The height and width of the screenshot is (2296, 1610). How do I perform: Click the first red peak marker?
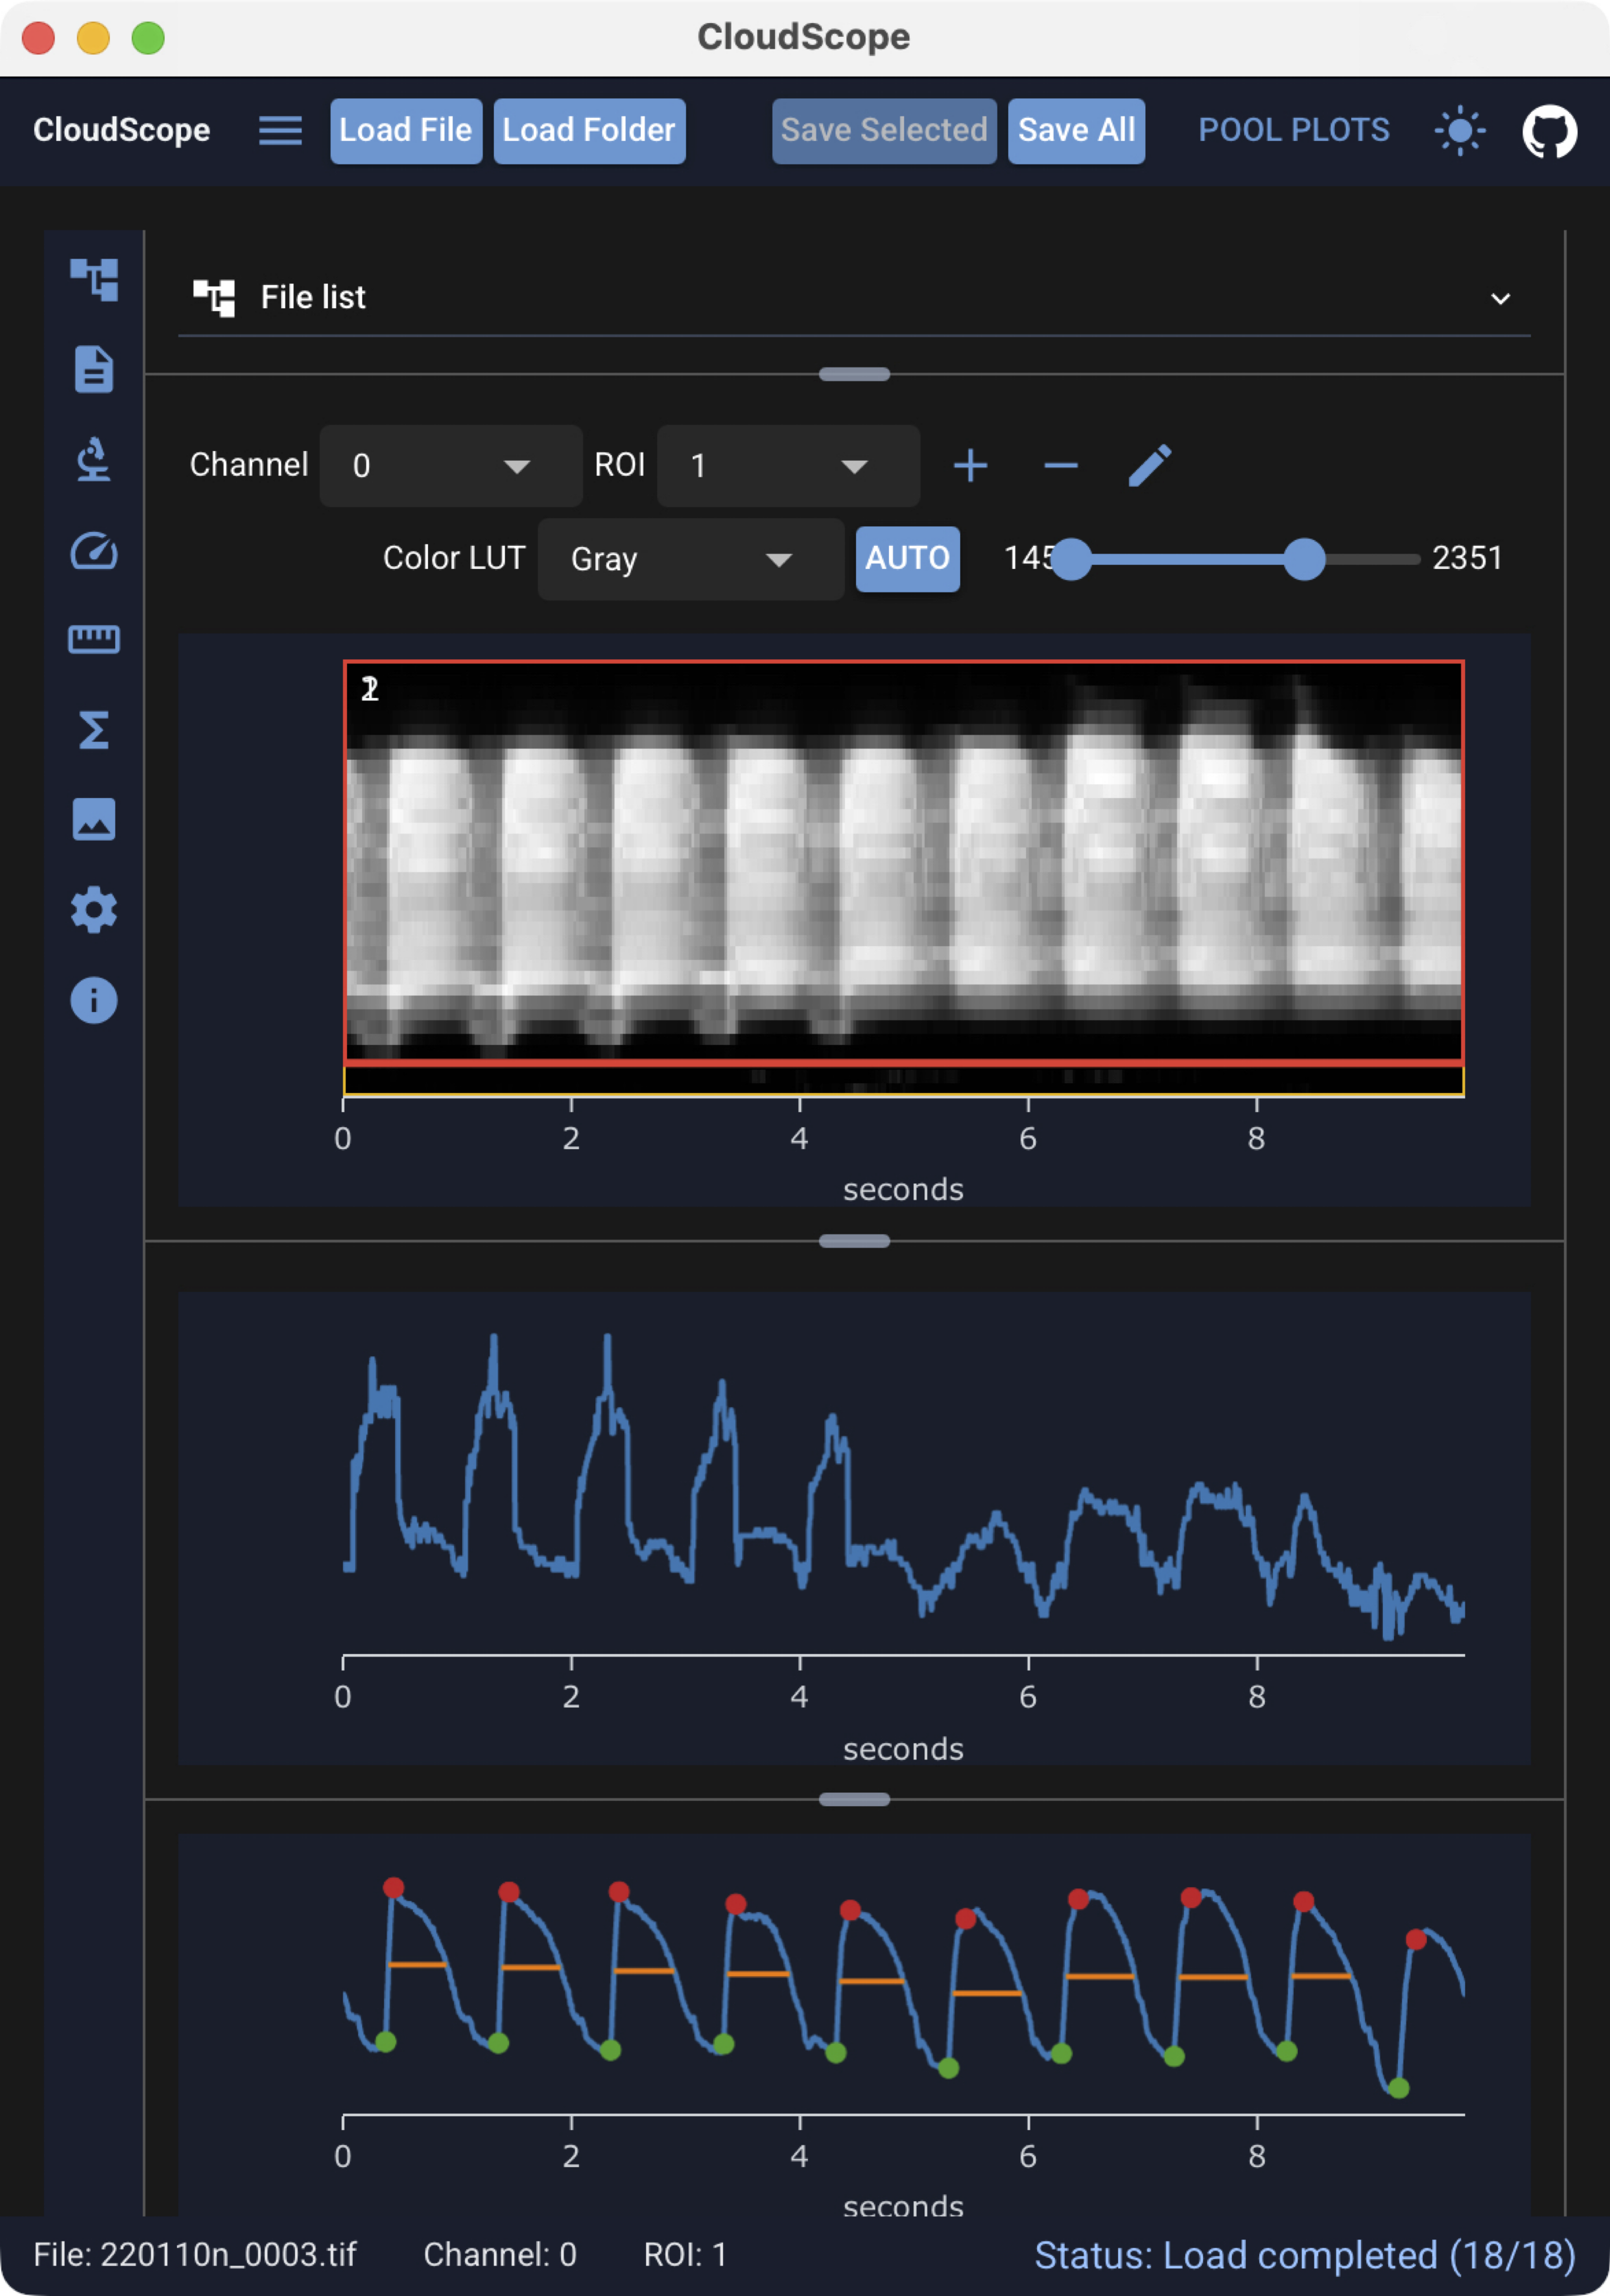pos(393,1887)
